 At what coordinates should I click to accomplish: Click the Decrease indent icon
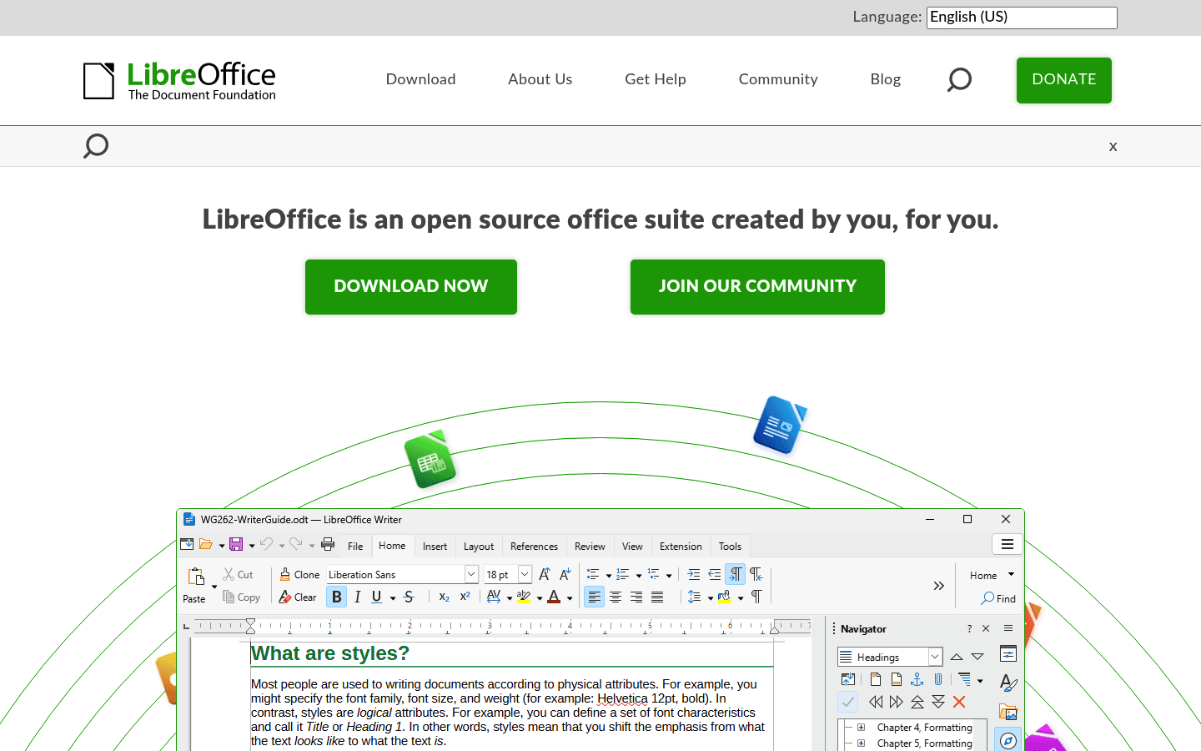coord(715,574)
